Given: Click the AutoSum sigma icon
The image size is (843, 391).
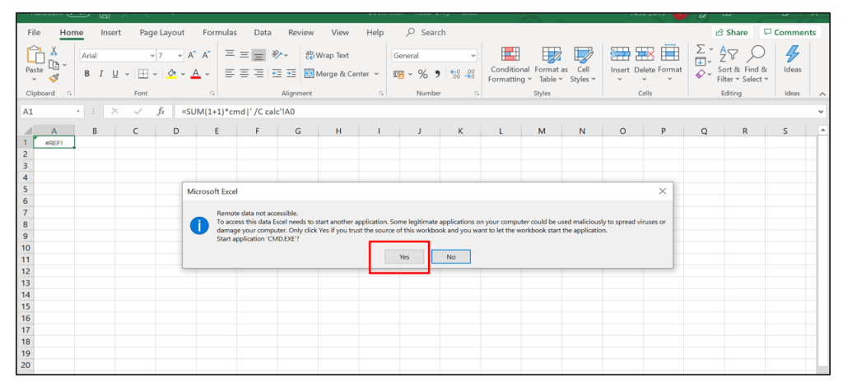Looking at the screenshot, I should (701, 49).
